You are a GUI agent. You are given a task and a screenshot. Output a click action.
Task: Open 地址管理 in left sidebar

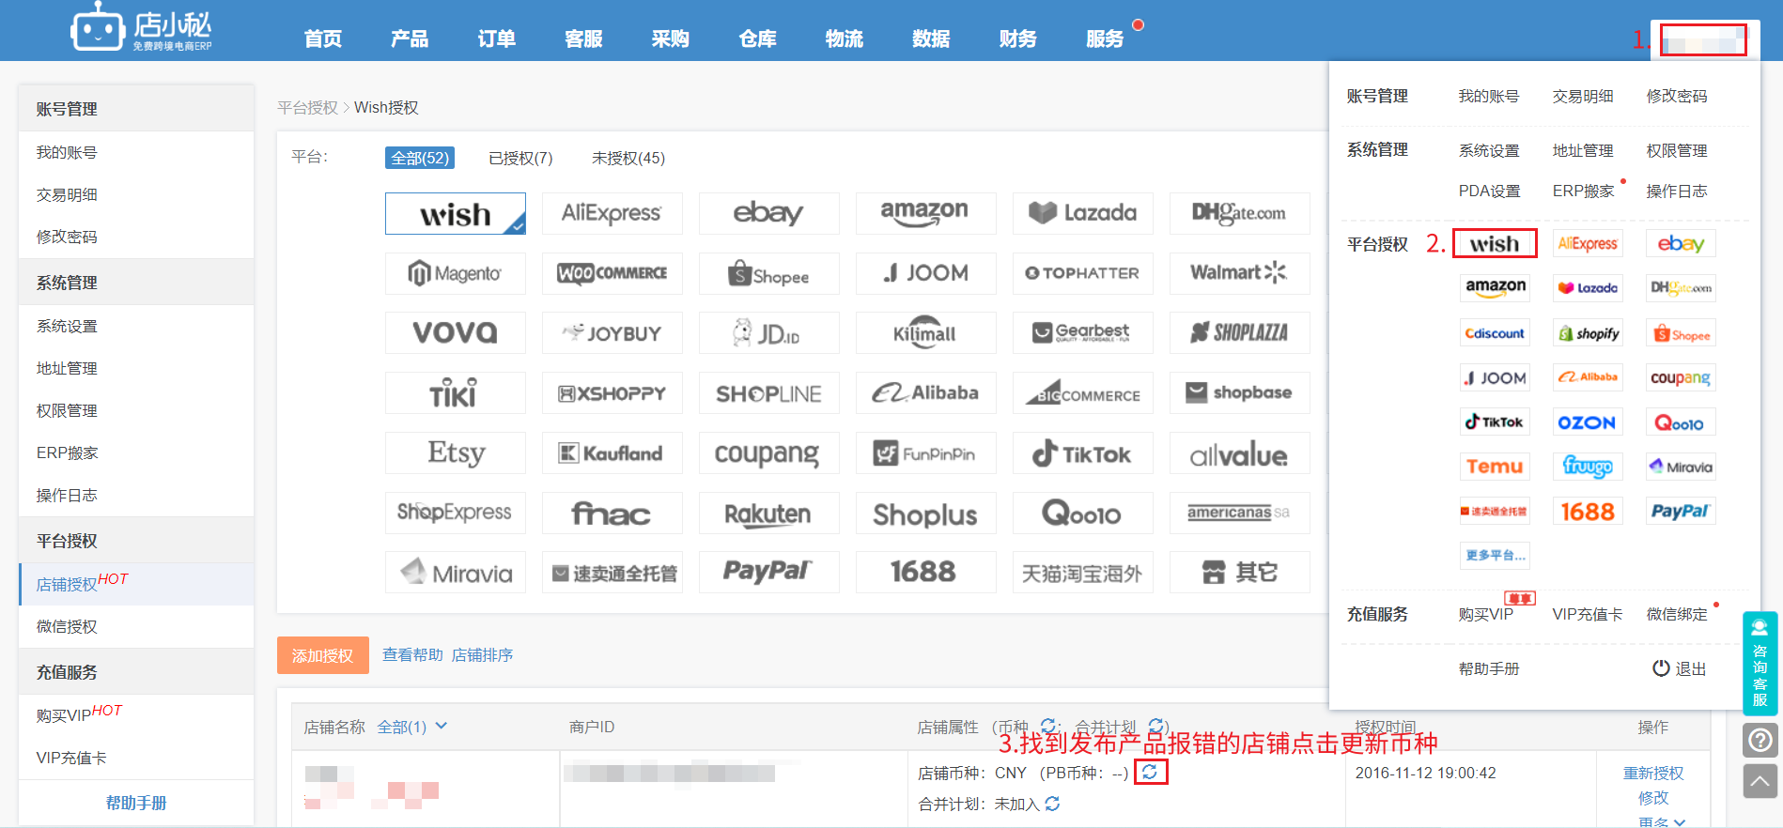coord(67,368)
